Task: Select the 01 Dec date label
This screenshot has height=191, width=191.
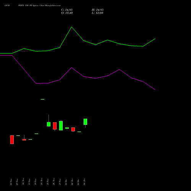Action: click(66, 182)
